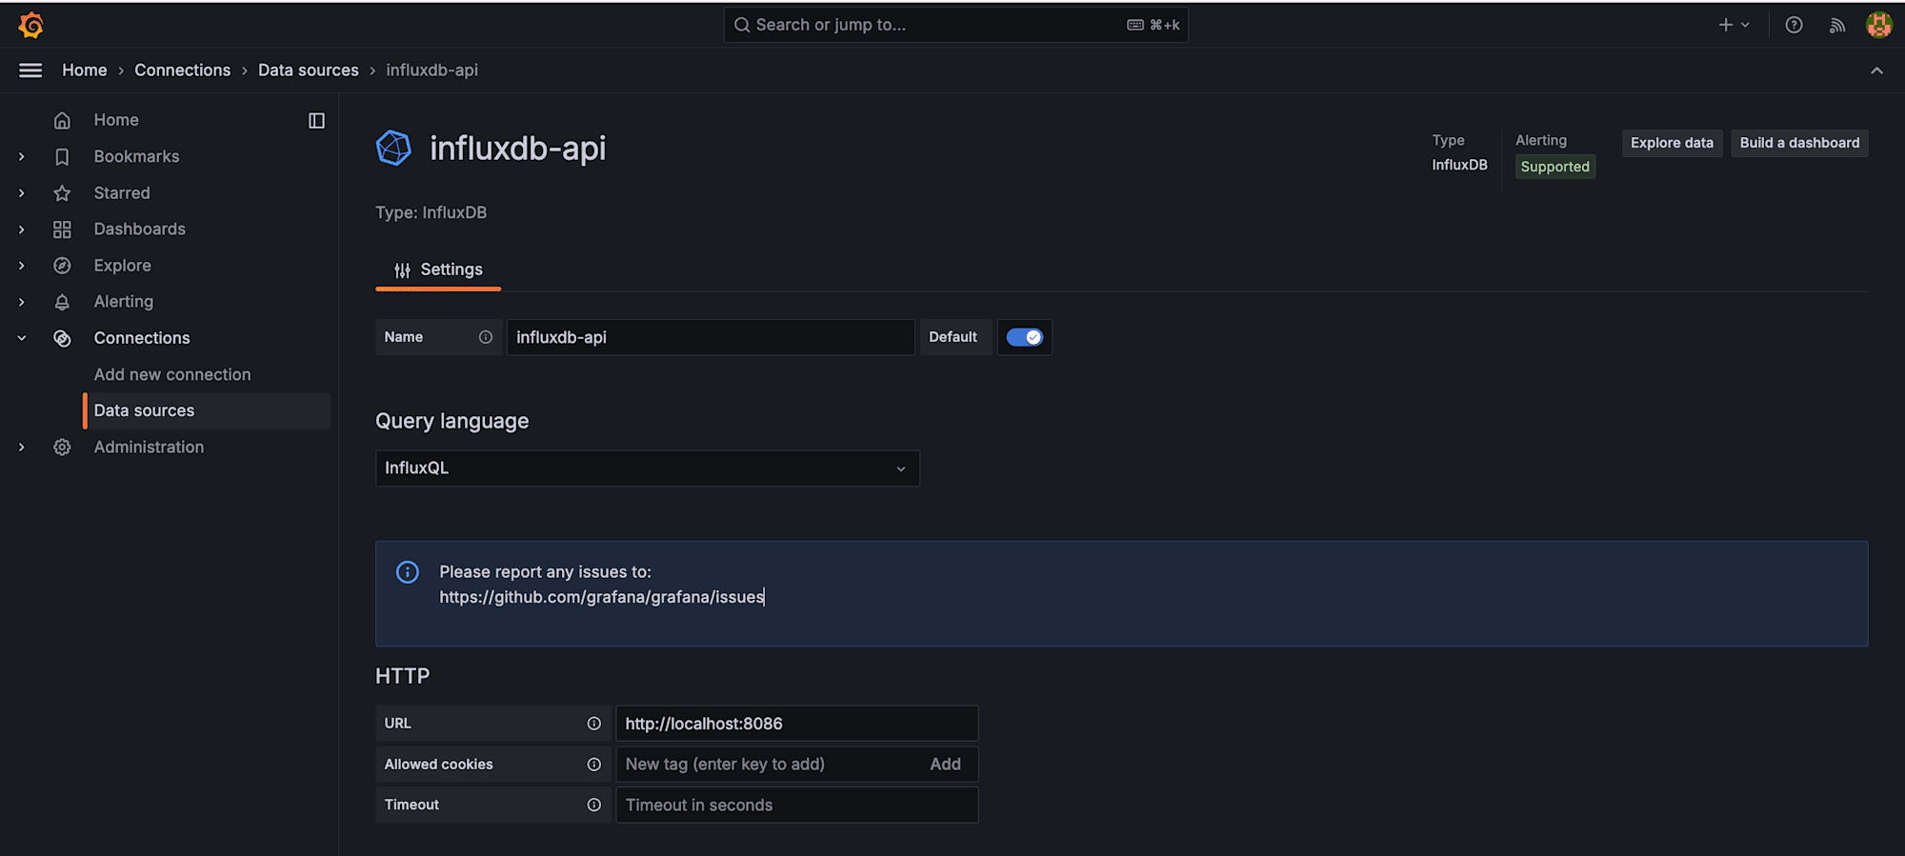Click the Name field info icon
This screenshot has height=856, width=1905.
coord(486,337)
